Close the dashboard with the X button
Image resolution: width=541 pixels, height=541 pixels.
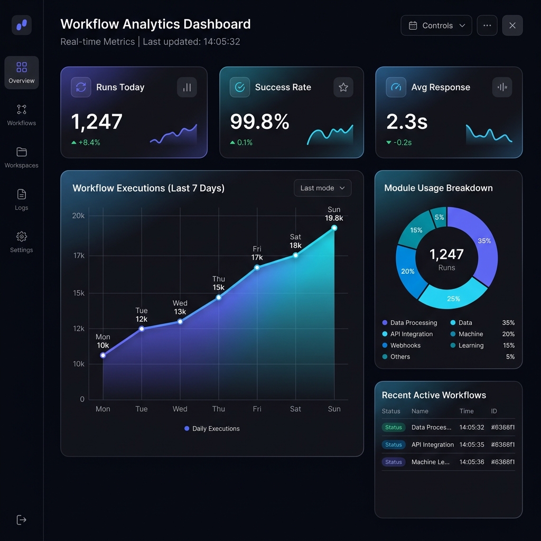tap(512, 25)
